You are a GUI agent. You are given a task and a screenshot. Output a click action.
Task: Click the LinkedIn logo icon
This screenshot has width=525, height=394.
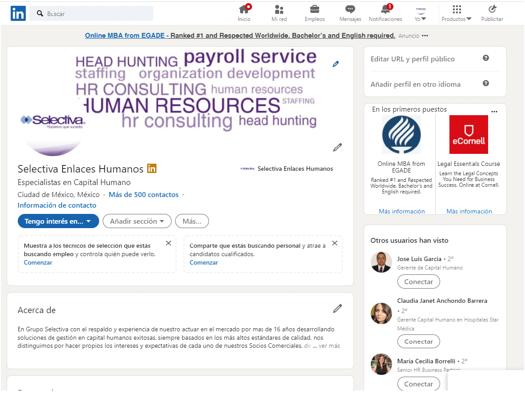(x=18, y=13)
